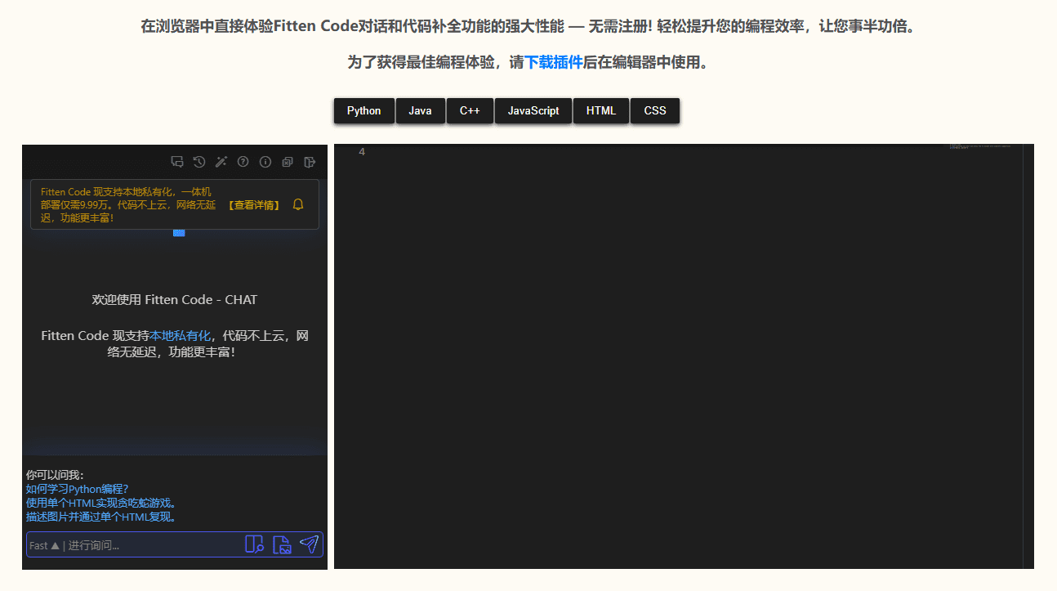Click the orange private deployment announcement text
Viewport: 1057px width, 591px height.
tap(129, 205)
